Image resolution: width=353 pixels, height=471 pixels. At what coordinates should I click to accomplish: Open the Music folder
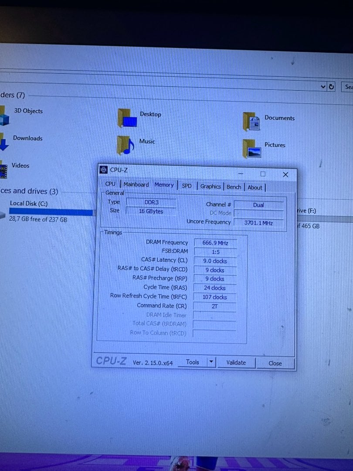click(136, 144)
